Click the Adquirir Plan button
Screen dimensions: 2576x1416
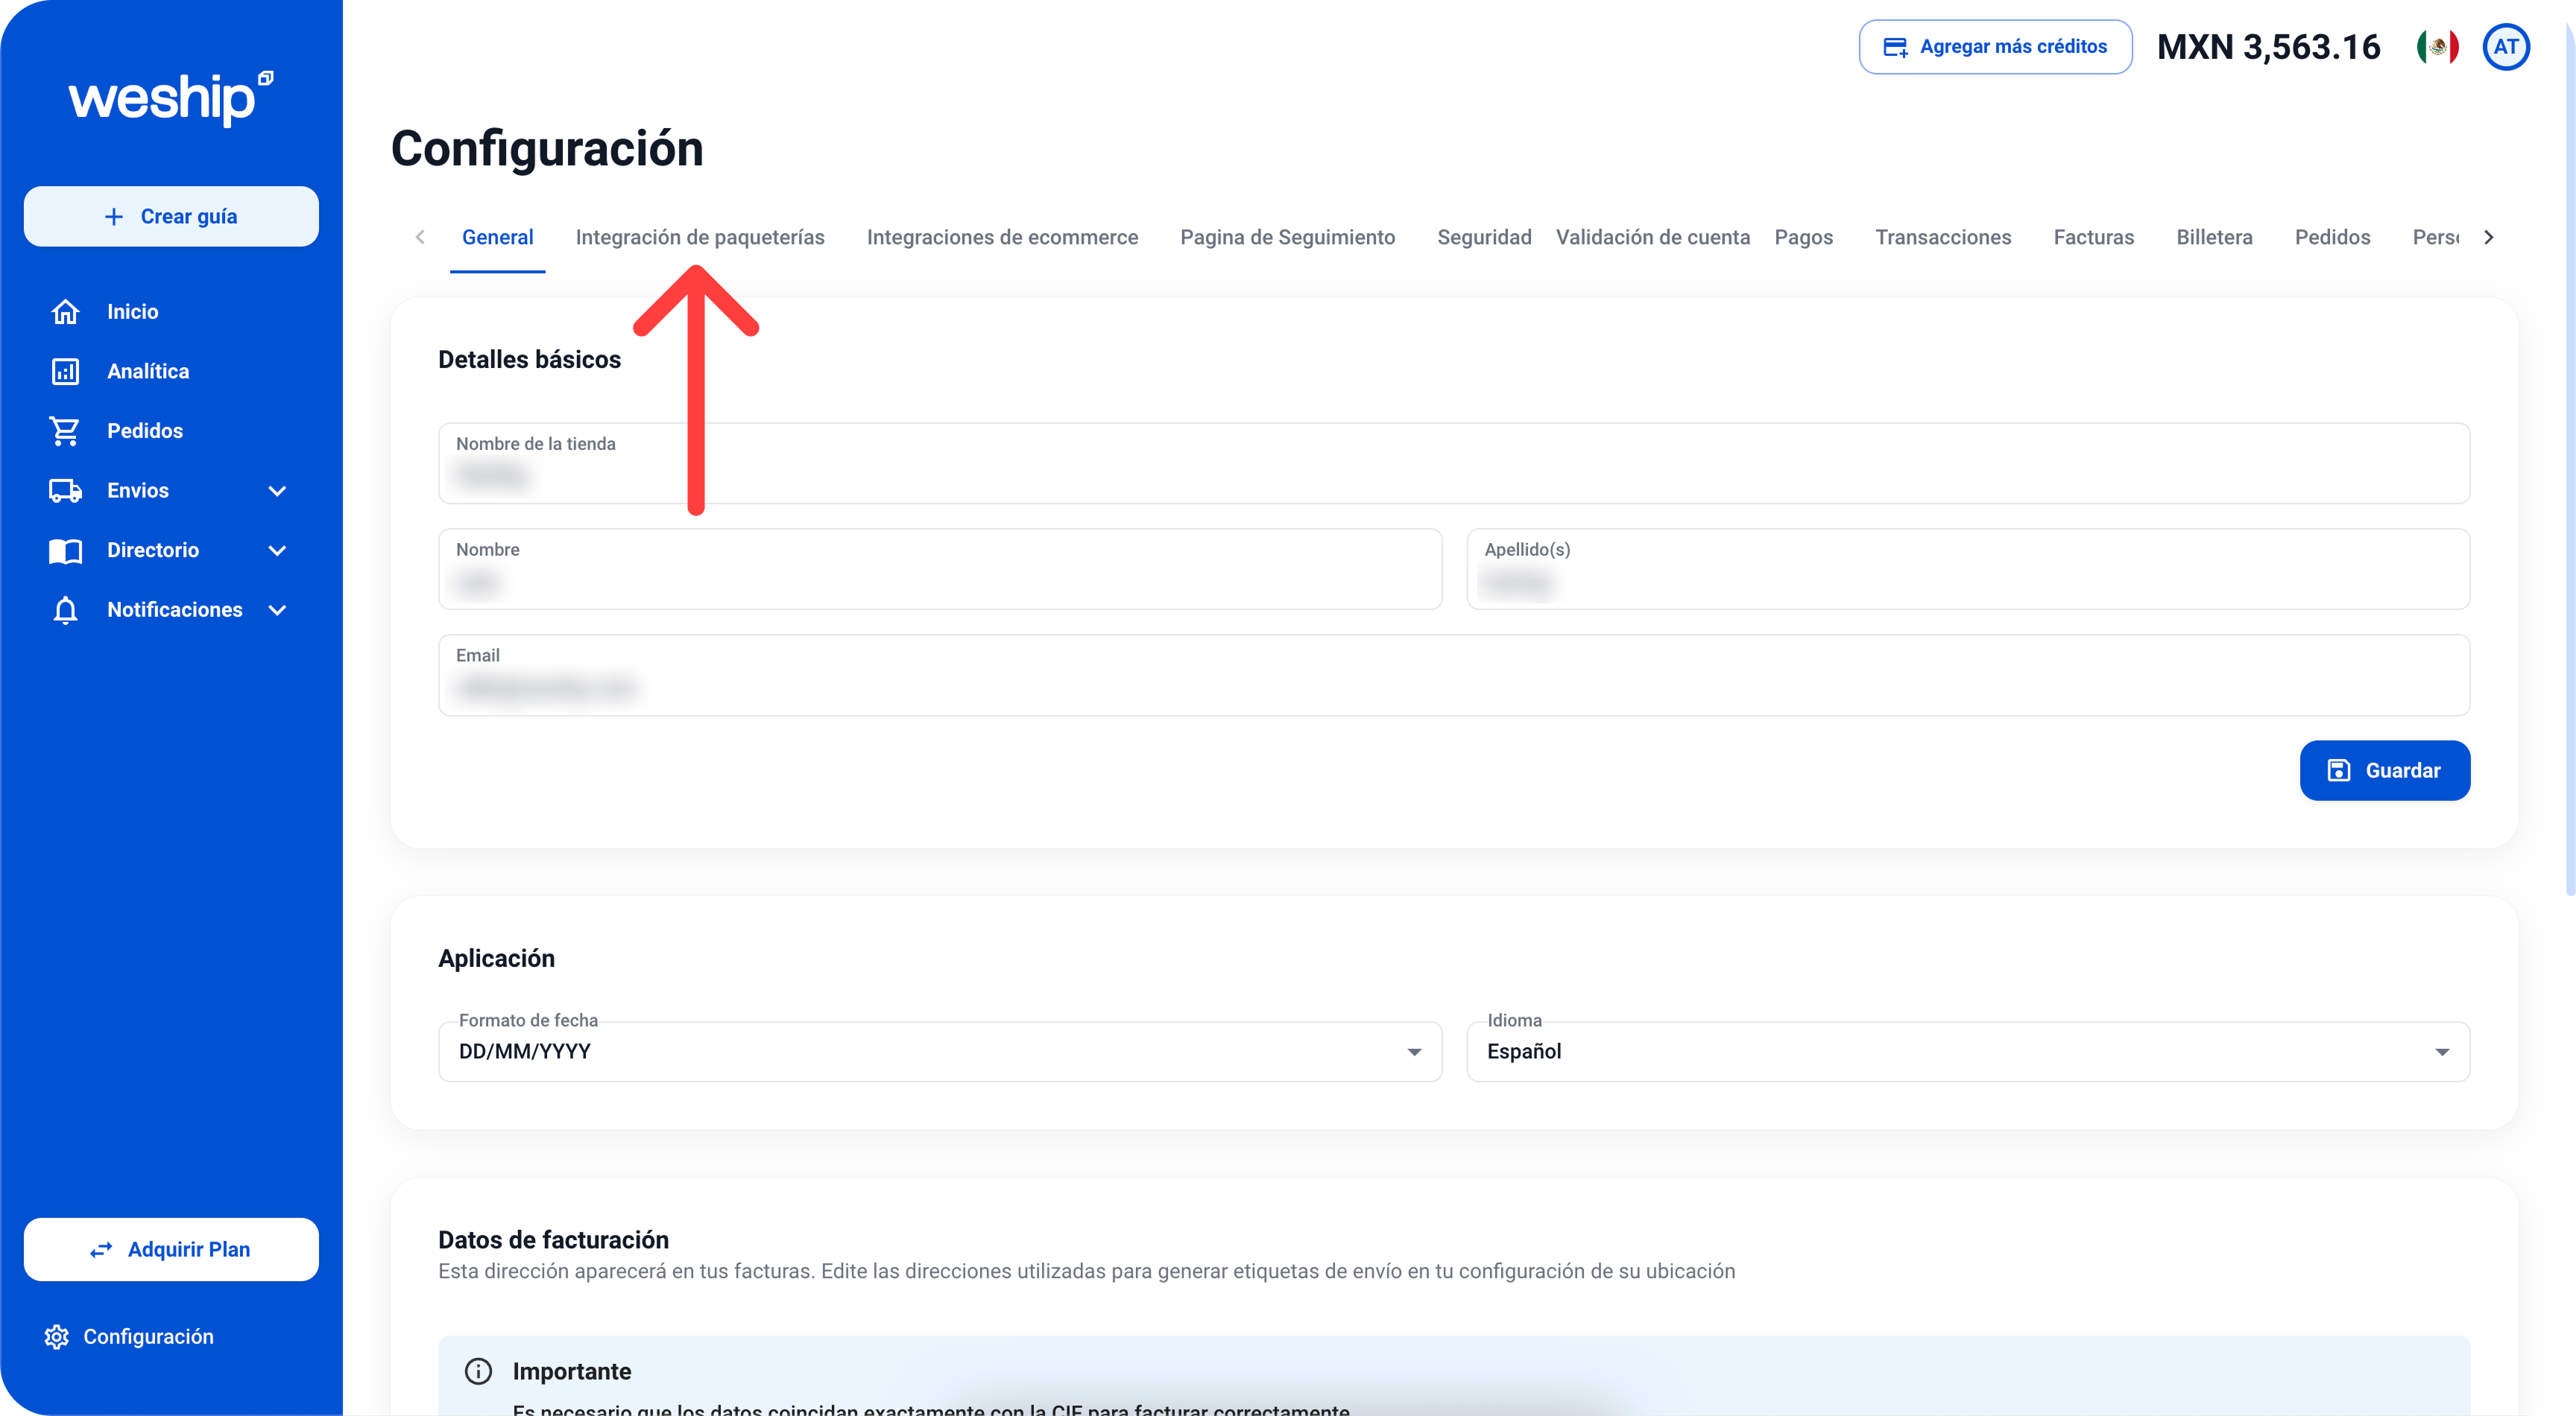coord(171,1249)
